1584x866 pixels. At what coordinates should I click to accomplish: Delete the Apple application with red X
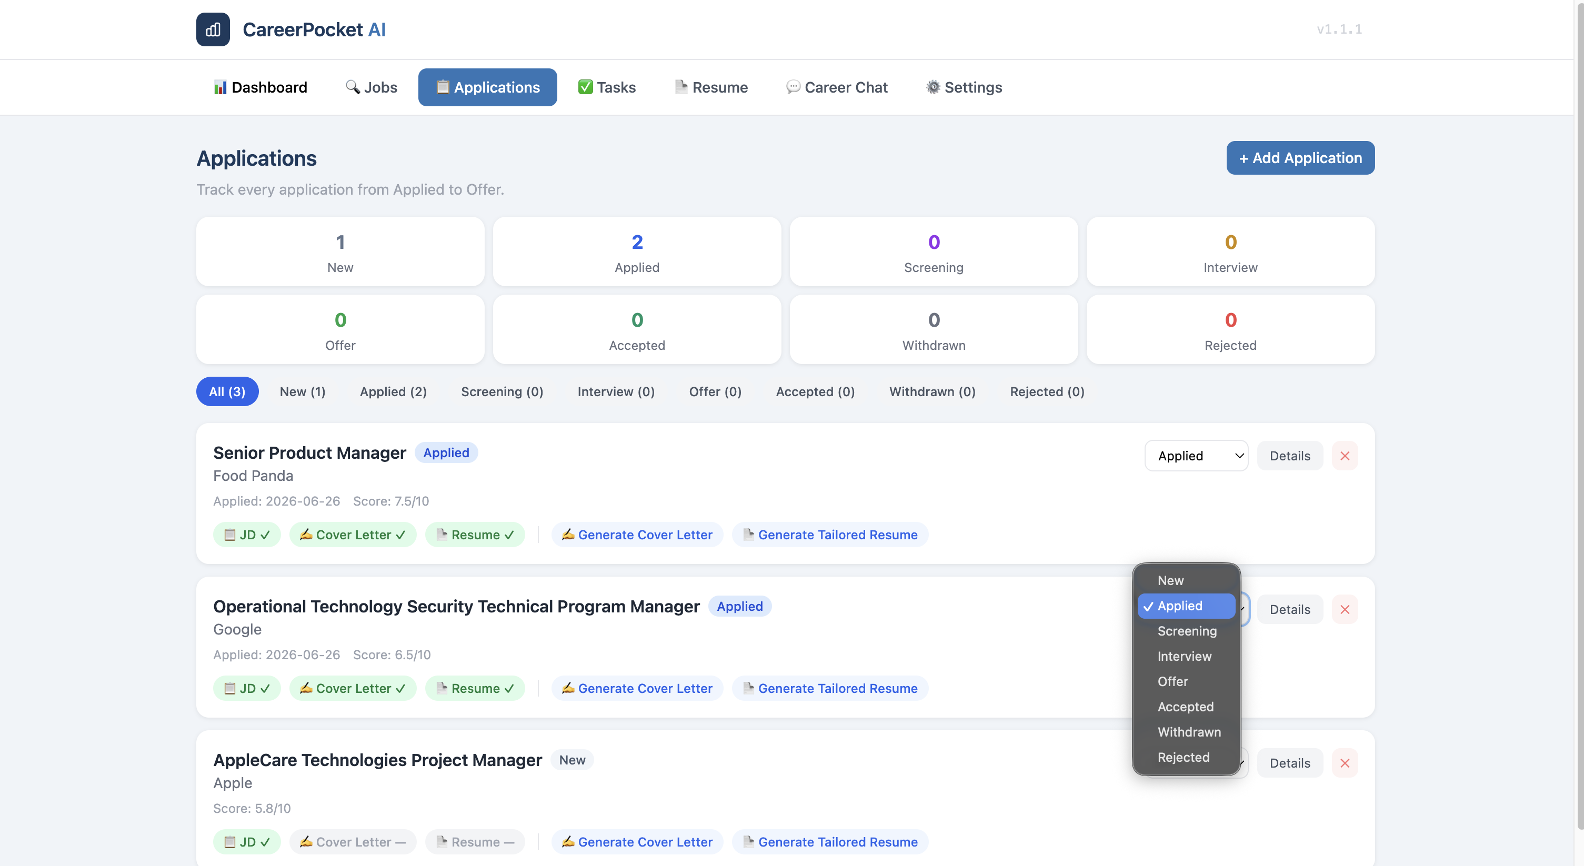click(x=1345, y=763)
